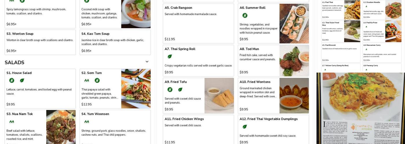Click the leaf icon on Vegetable Dumplings
Image resolution: width=405 pixels, height=144 pixels.
coord(245,126)
